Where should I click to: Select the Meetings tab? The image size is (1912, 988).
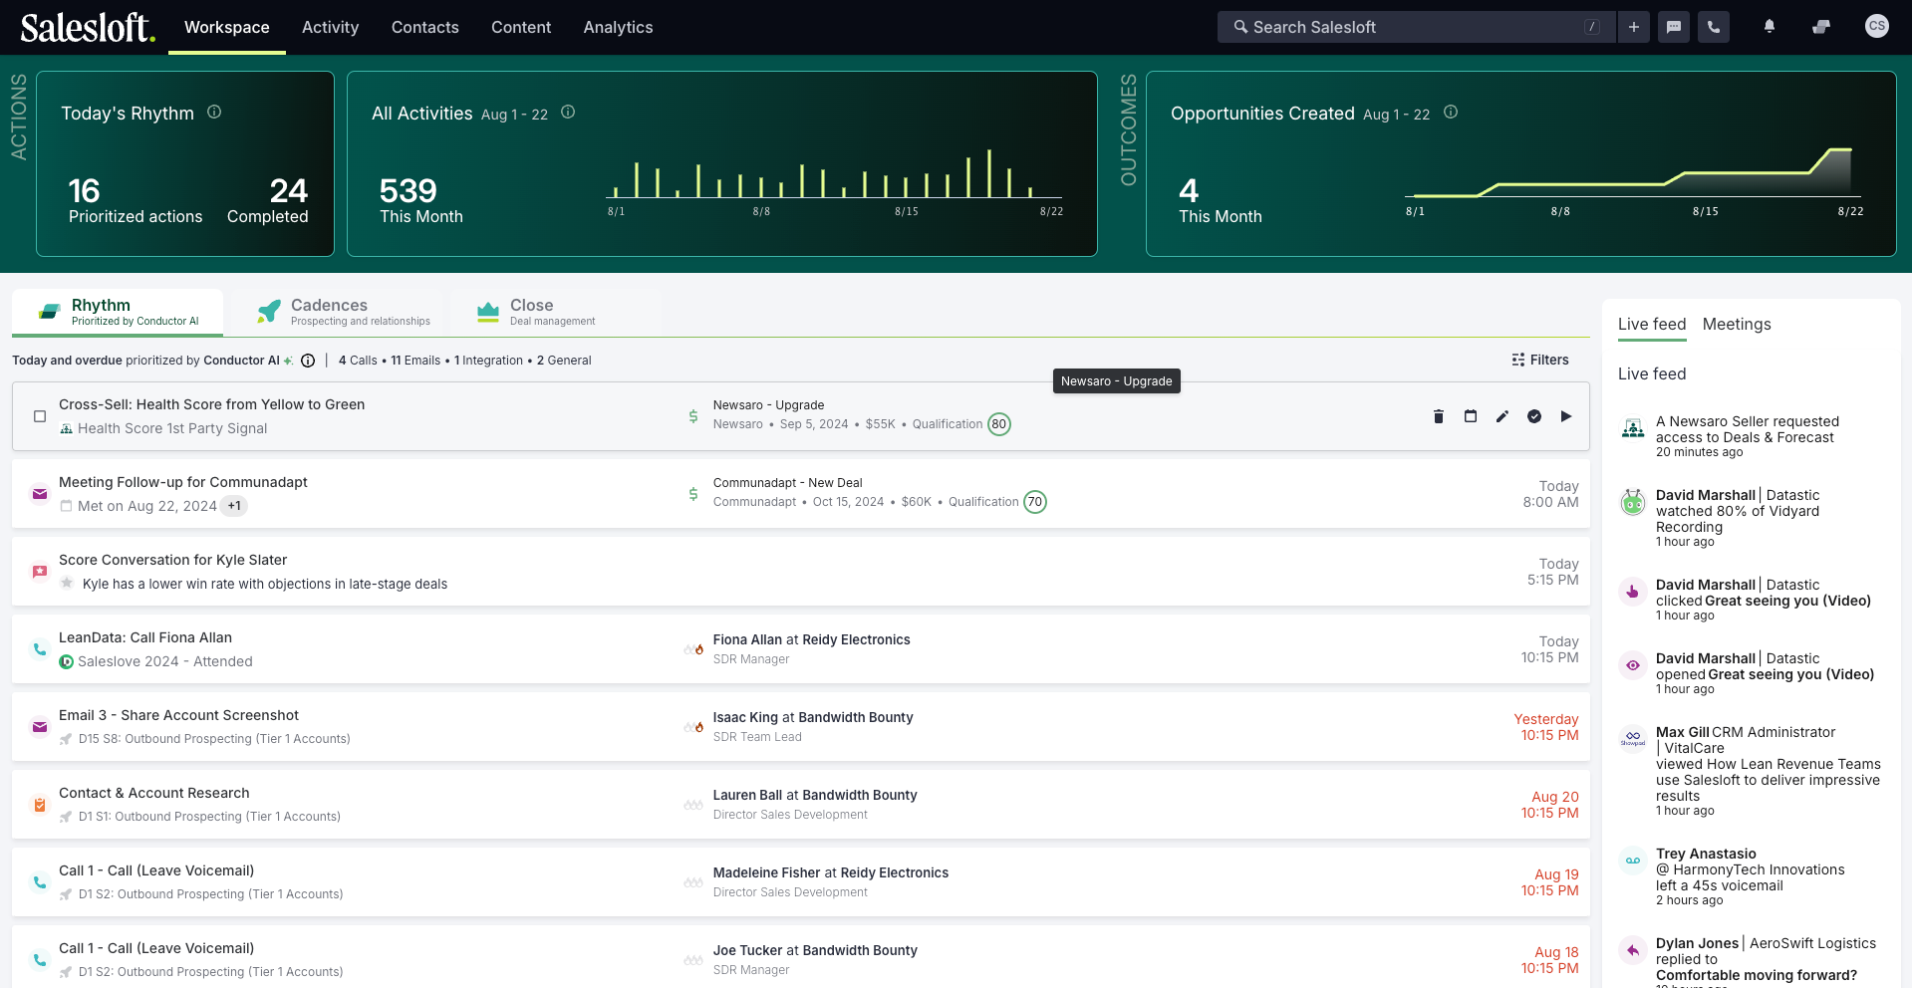point(1737,325)
